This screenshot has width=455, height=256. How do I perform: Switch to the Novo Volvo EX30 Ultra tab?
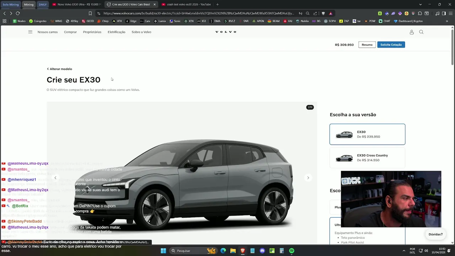coord(76,4)
